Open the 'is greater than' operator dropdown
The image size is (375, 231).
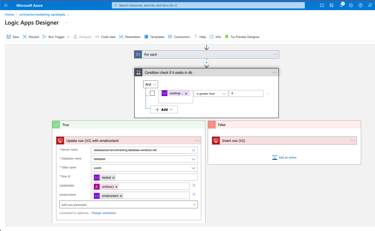click(x=211, y=93)
